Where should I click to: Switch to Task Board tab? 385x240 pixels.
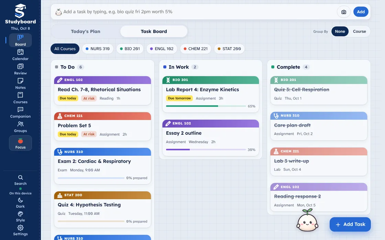[154, 31]
